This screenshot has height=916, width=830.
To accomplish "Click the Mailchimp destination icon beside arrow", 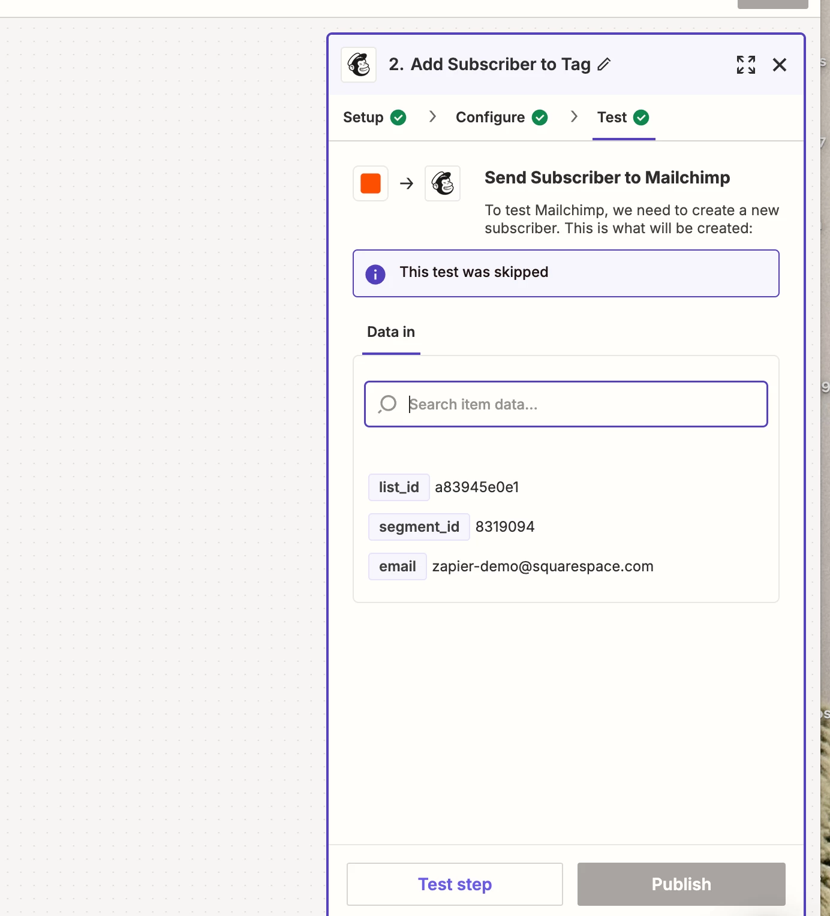I will click(x=443, y=183).
